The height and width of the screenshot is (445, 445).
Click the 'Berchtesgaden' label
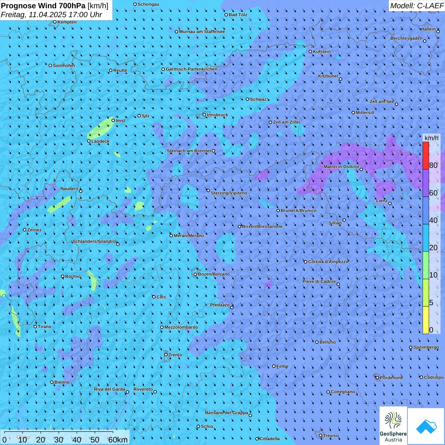(407, 38)
